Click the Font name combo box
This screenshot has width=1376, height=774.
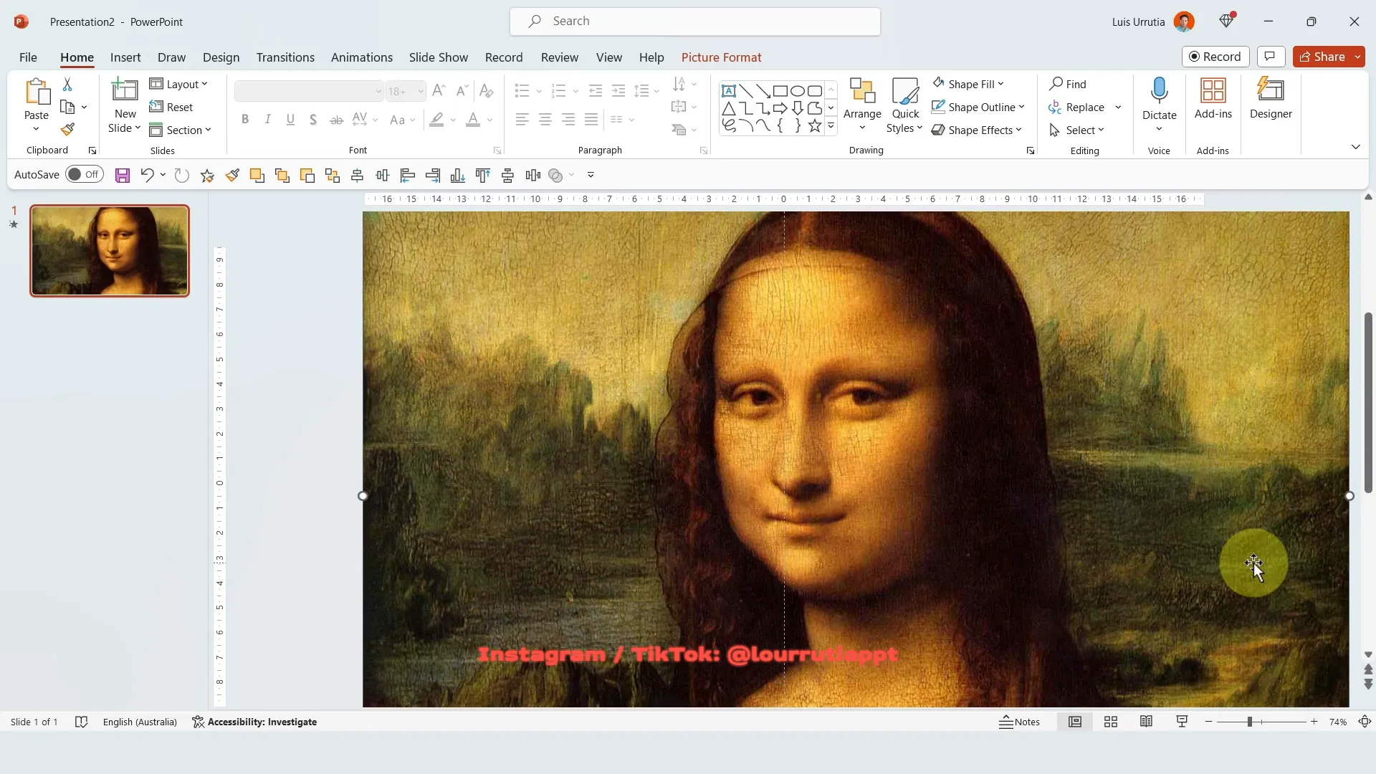tap(309, 91)
